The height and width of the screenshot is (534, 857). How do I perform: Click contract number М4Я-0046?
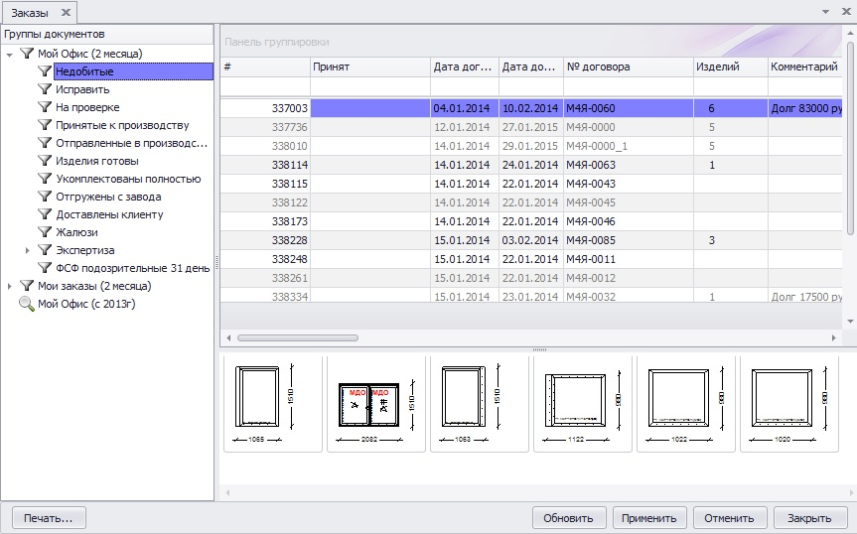pyautogui.click(x=591, y=221)
